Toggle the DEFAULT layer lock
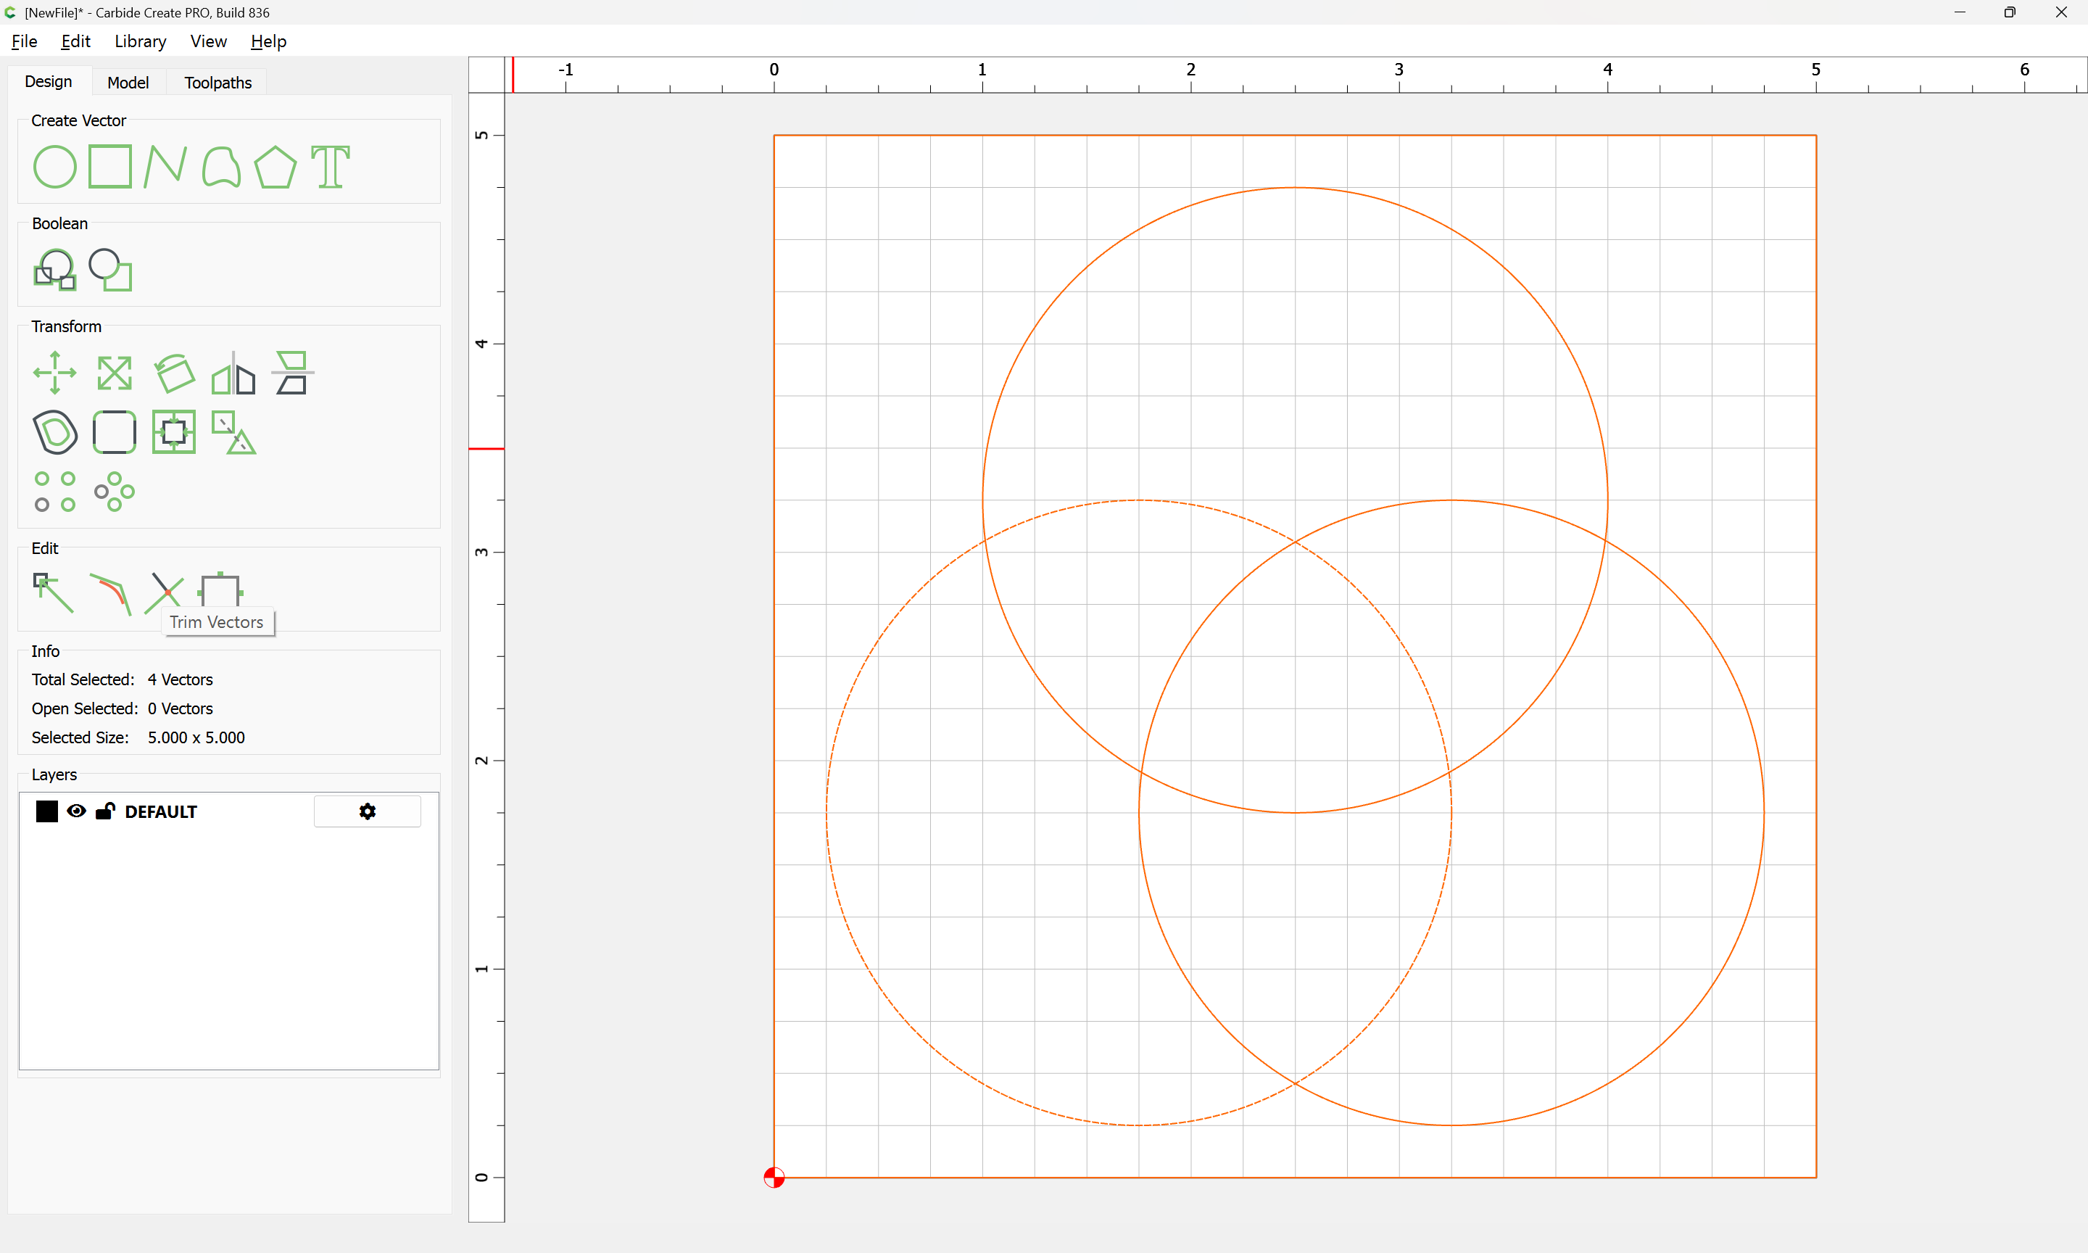Screen dimensions: 2088x1253 pyautogui.click(x=104, y=811)
